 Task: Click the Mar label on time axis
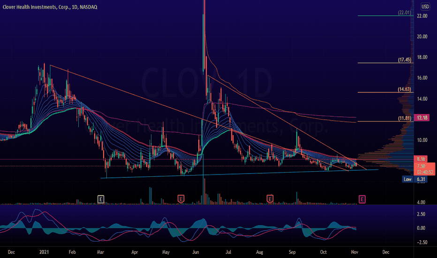point(100,252)
